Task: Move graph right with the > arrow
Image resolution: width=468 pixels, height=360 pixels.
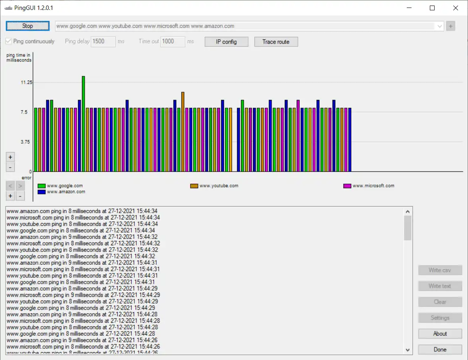Action: point(20,186)
